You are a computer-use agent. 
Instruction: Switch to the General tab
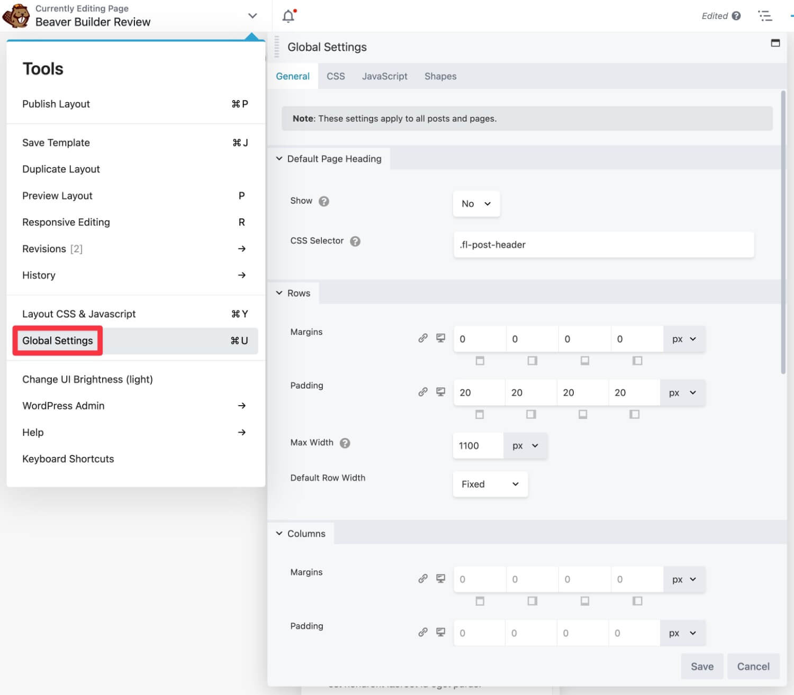pos(293,76)
